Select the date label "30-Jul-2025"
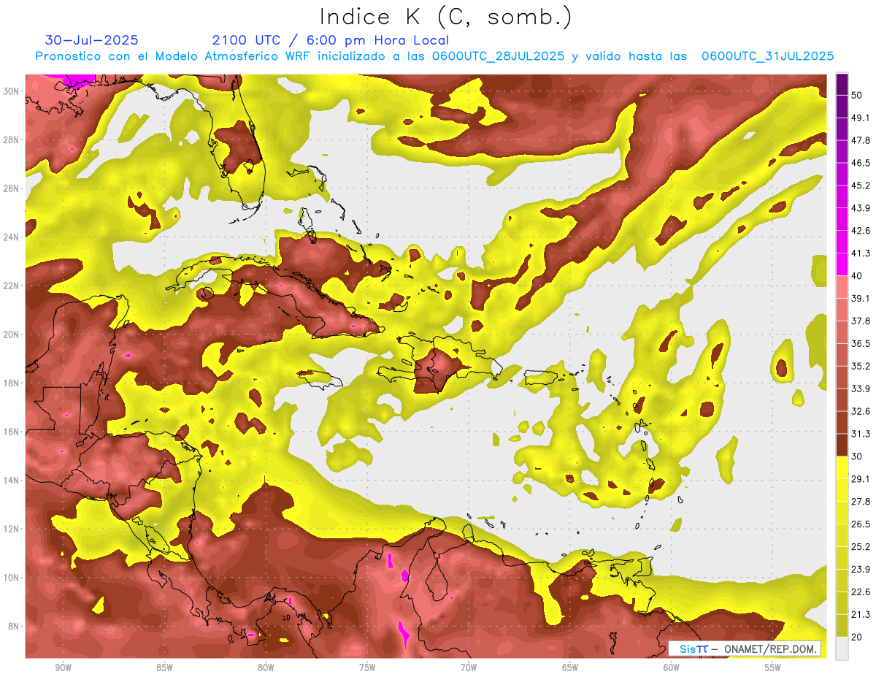The height and width of the screenshot is (677, 876). click(91, 40)
